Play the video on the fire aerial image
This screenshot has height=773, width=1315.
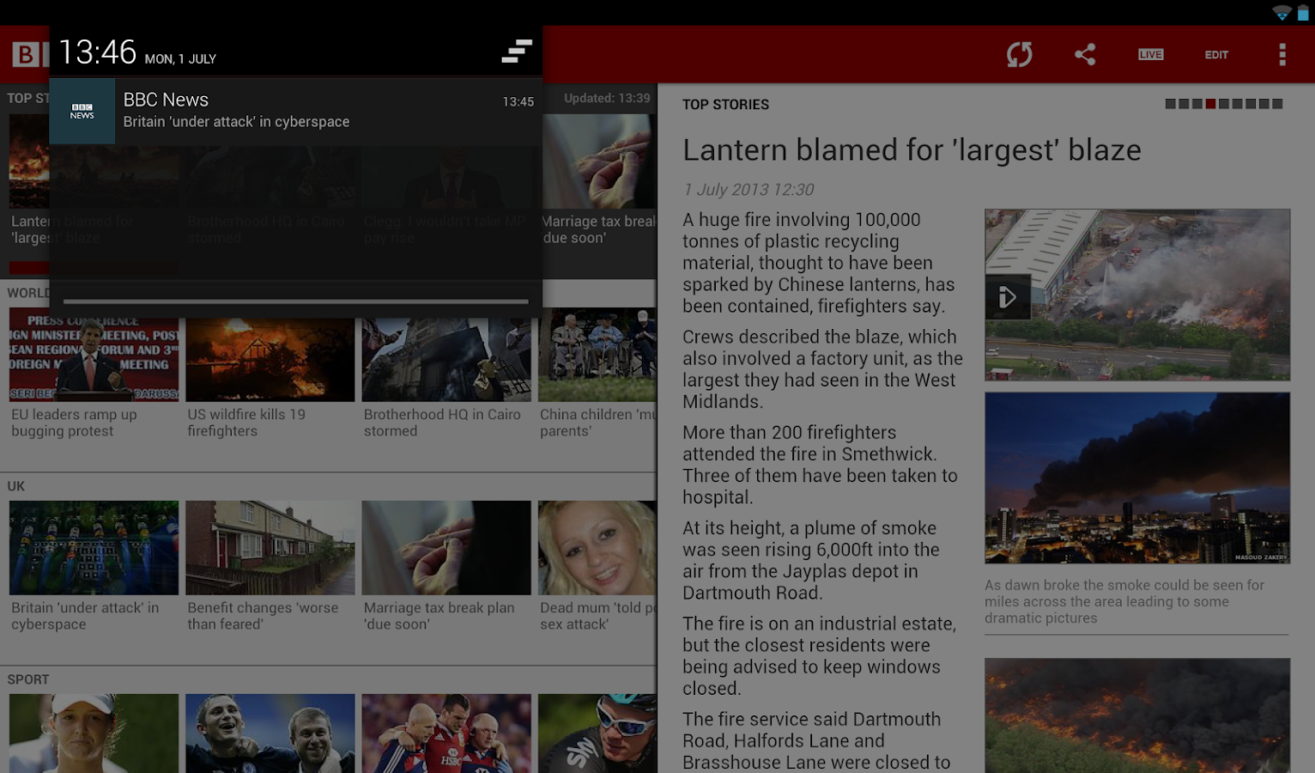(x=1008, y=295)
